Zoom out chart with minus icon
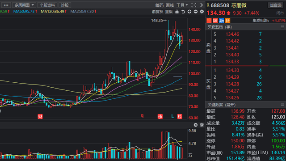Image resolution: width=286 pixels, height=161 pixels. 196,12
